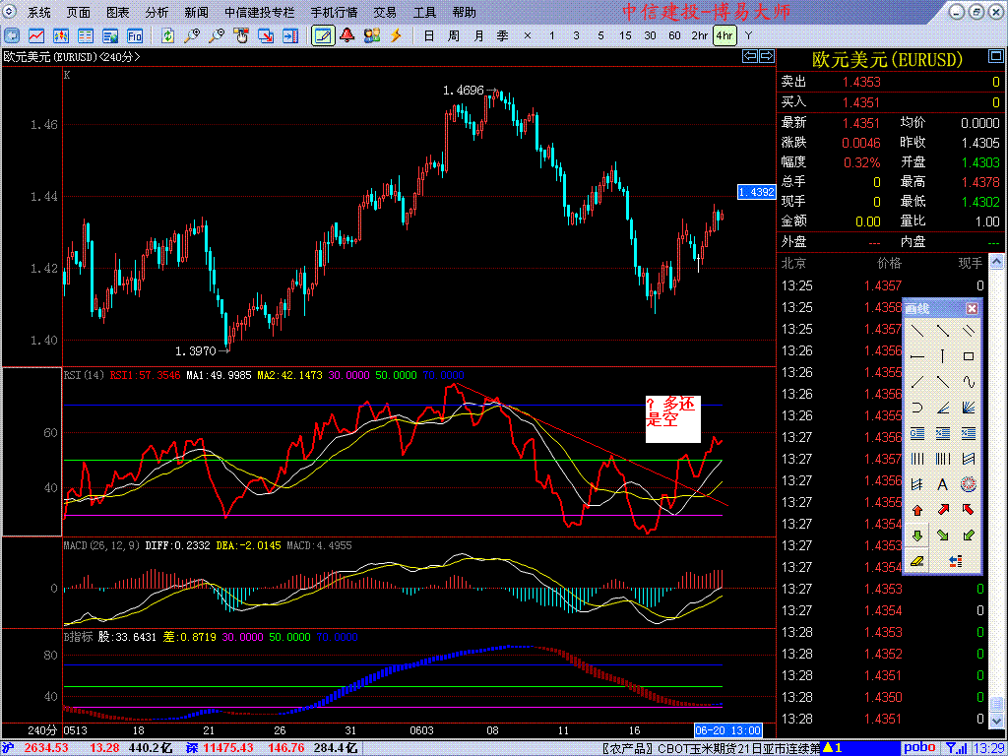Click the 欧元美元(EURUSD) quote panel title
The width and height of the screenshot is (1008, 756).
887,60
